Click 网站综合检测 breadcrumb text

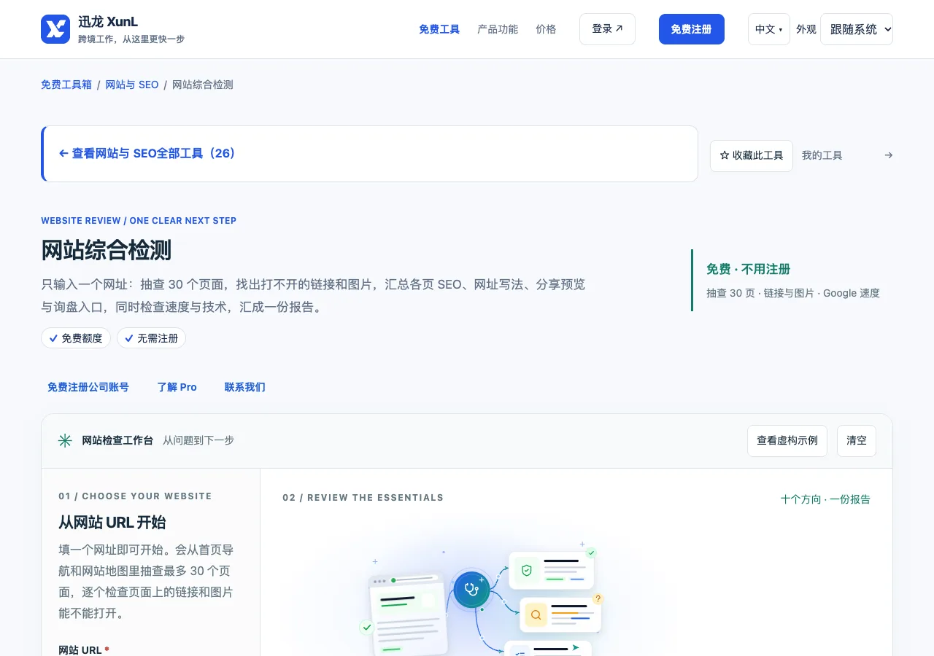(x=203, y=85)
